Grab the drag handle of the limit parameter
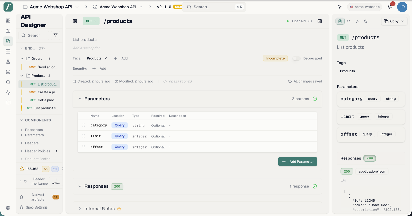The width and height of the screenshot is (412, 216). (x=83, y=136)
